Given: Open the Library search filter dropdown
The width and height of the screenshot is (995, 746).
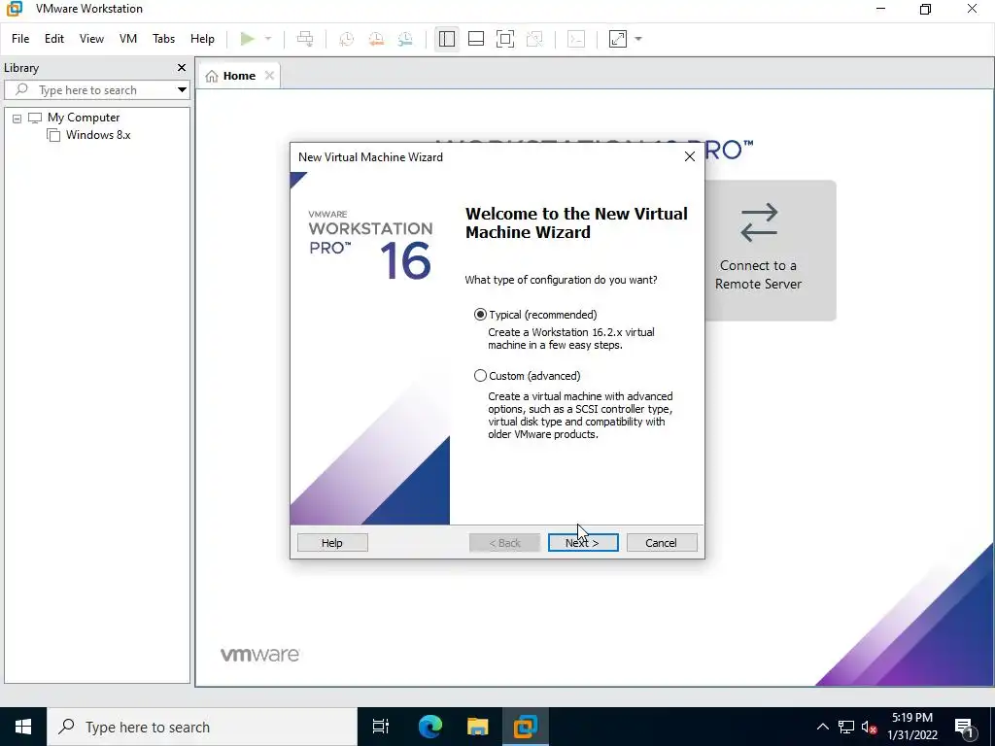Looking at the screenshot, I should (x=182, y=90).
